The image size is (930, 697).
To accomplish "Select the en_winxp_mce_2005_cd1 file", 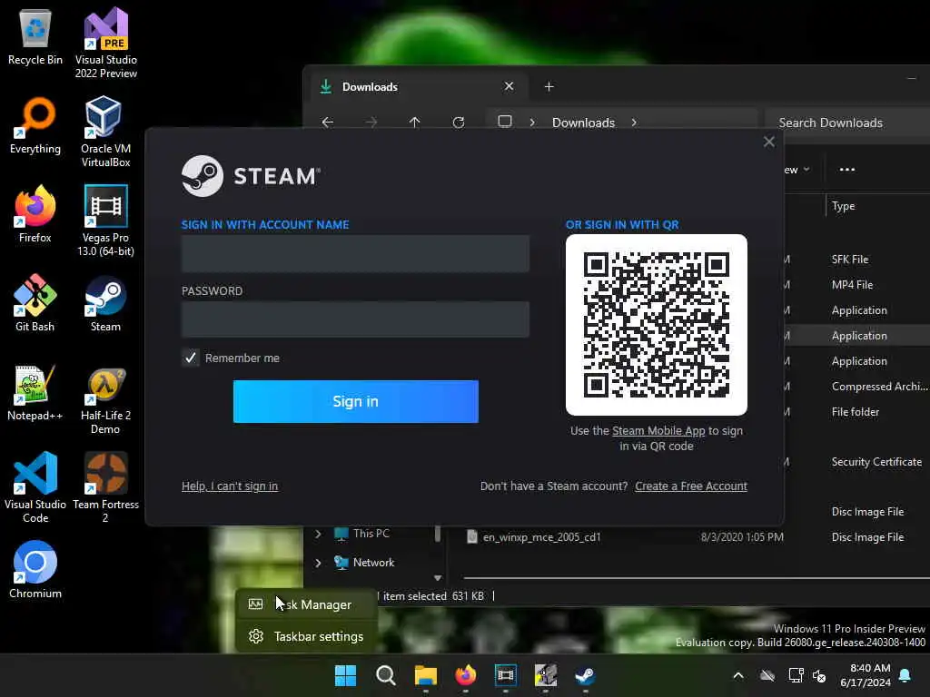I will [x=541, y=537].
